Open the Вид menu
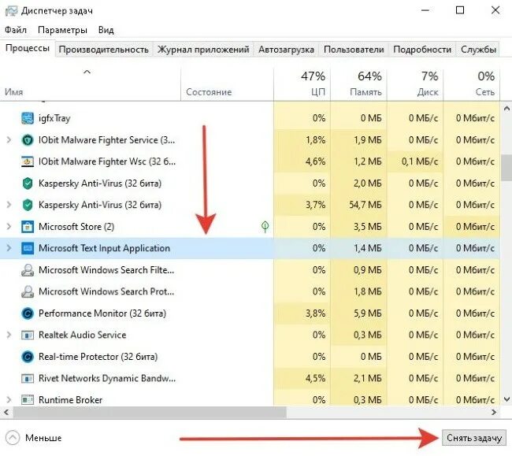The height and width of the screenshot is (456, 512). (x=106, y=30)
